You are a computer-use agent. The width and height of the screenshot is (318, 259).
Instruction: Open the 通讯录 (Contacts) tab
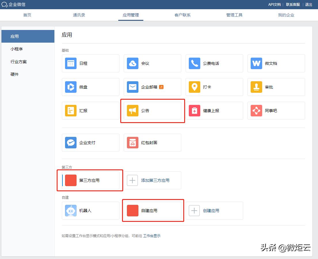79,15
